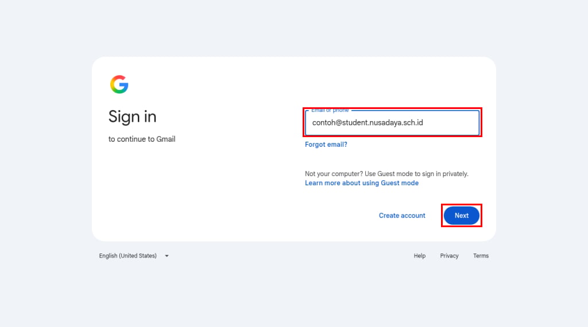
Task: Open the Terms footer link
Action: tap(481, 256)
